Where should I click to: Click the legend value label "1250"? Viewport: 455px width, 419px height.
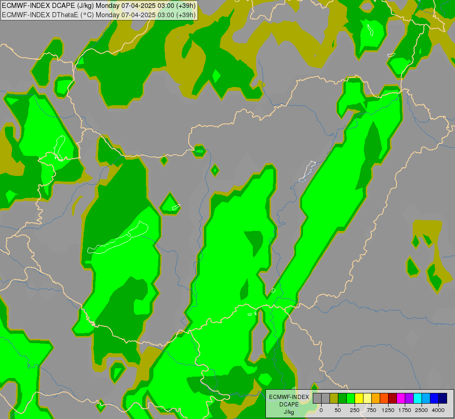pyautogui.click(x=388, y=410)
